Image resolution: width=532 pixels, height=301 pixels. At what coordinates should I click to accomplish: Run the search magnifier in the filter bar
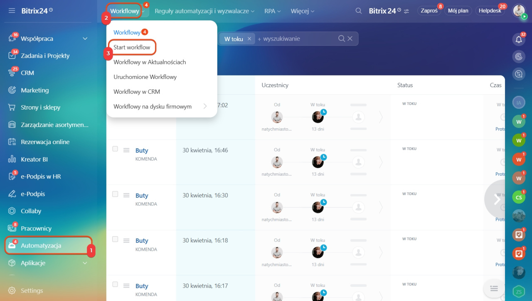coord(342,39)
